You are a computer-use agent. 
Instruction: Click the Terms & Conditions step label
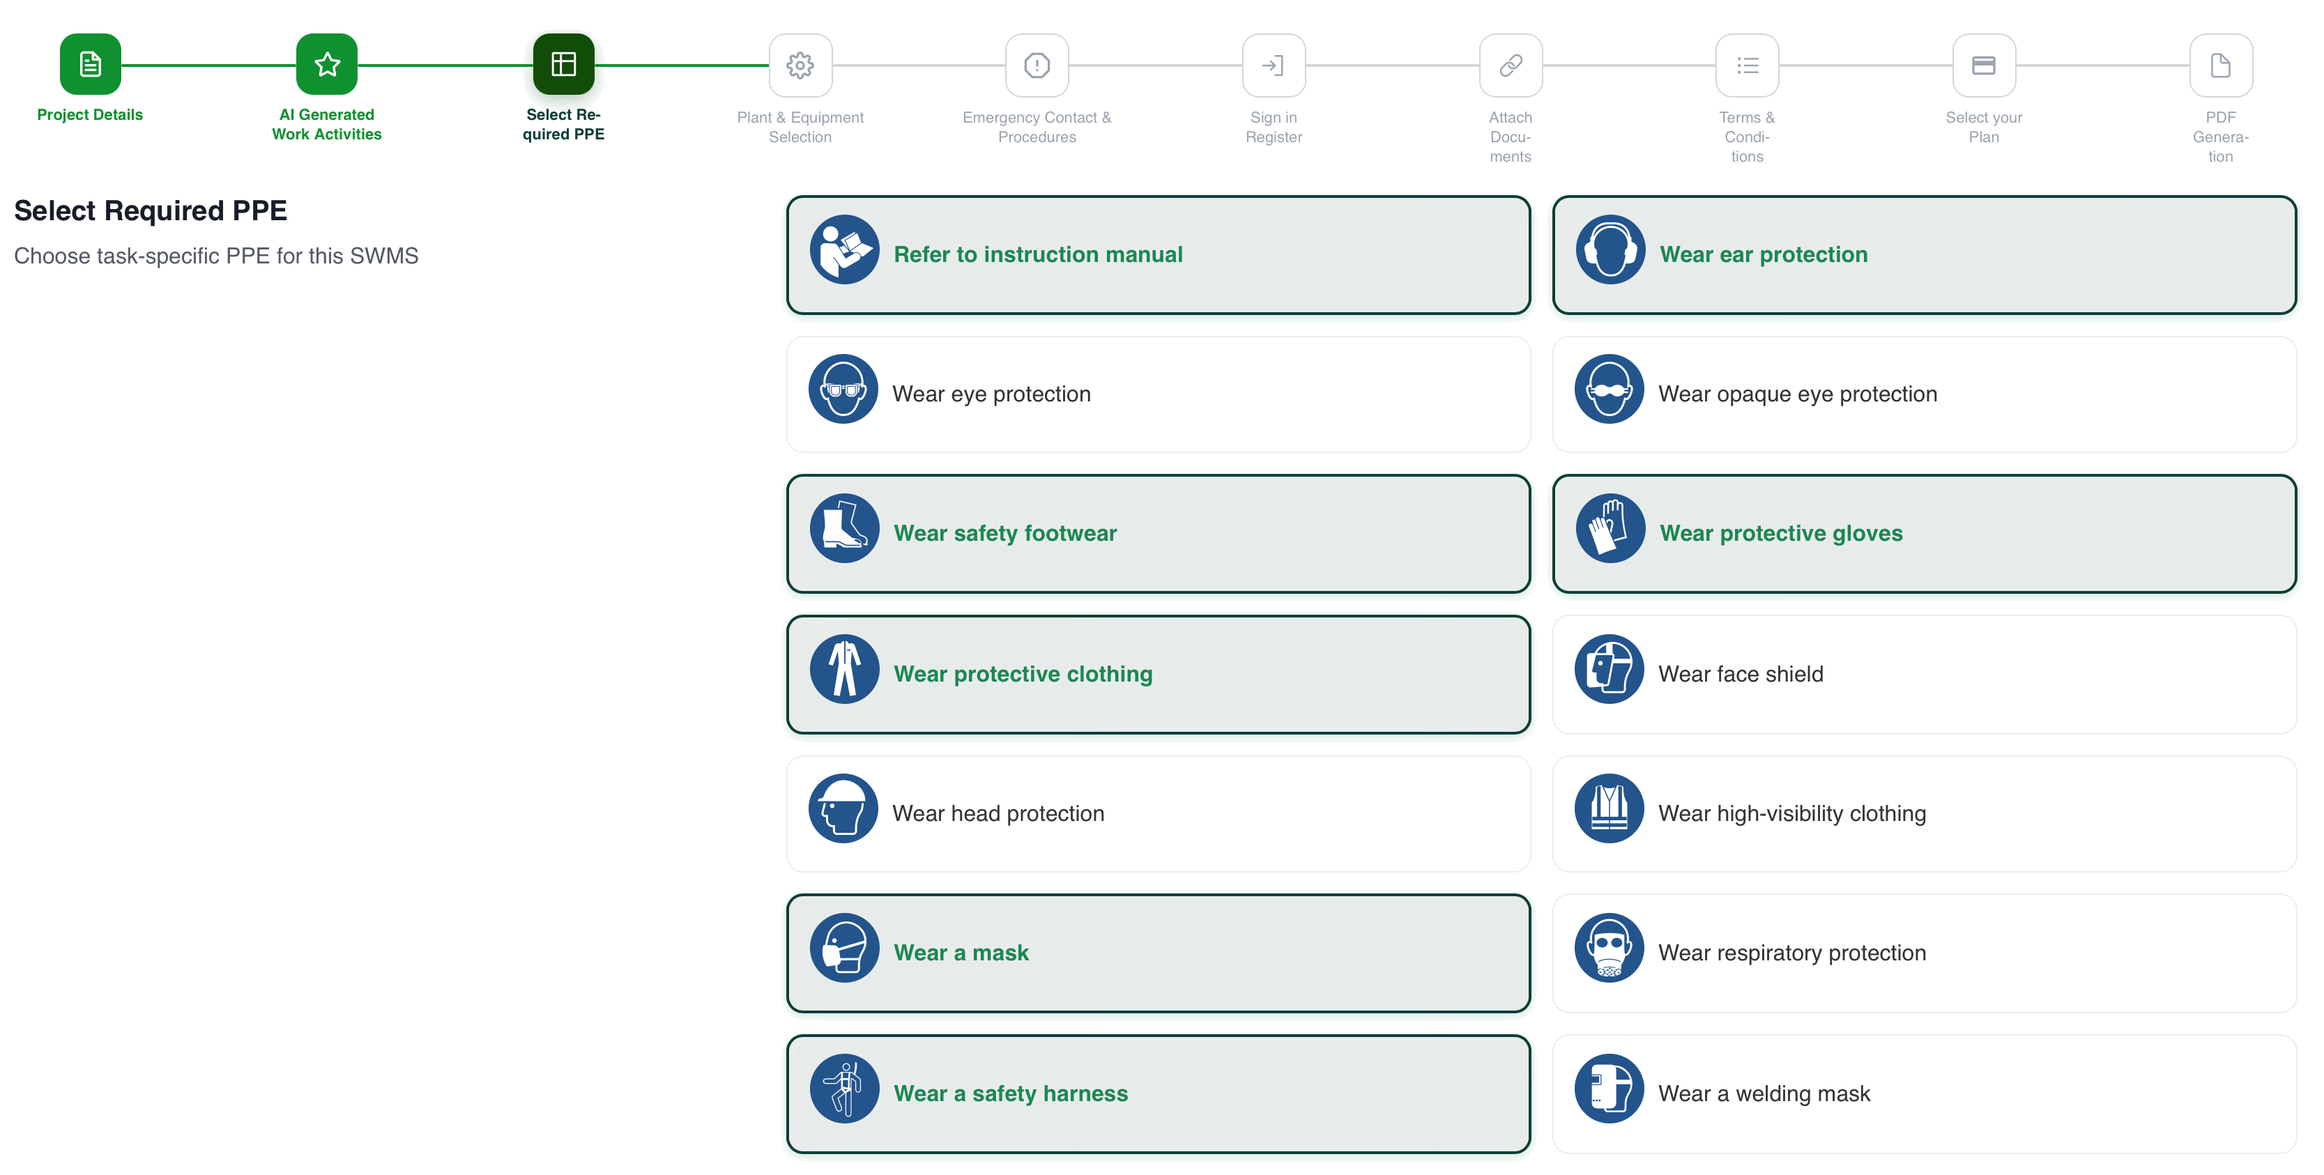tap(1748, 137)
